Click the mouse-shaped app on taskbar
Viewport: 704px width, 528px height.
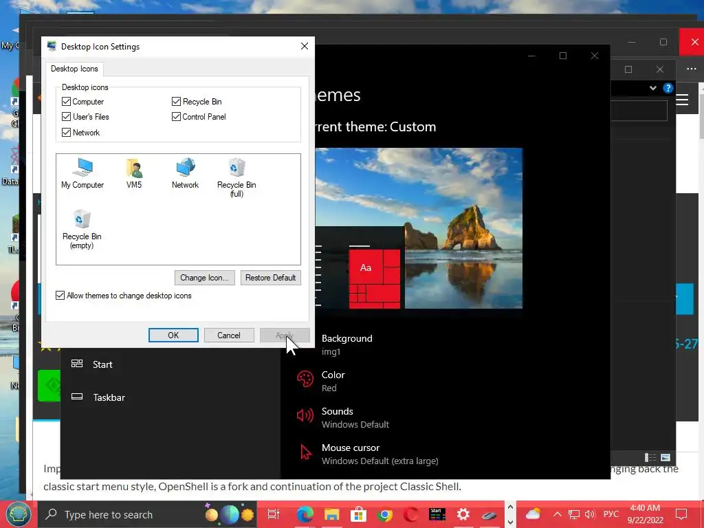pyautogui.click(x=489, y=516)
